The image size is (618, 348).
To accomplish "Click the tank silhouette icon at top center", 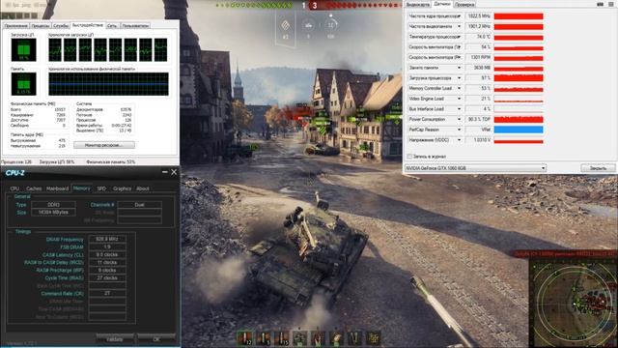I will (308, 26).
